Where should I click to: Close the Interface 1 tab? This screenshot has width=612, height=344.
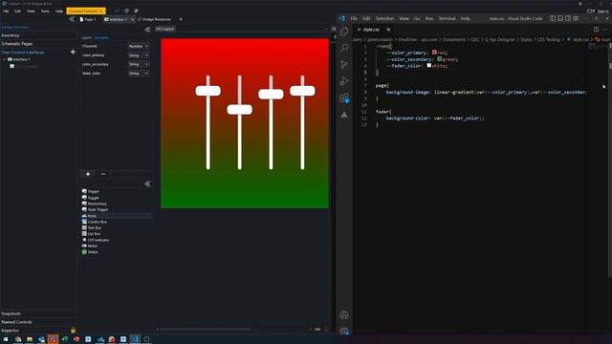tap(132, 19)
